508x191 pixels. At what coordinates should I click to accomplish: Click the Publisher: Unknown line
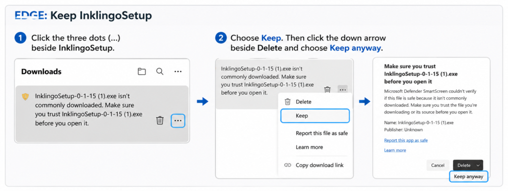click(403, 130)
